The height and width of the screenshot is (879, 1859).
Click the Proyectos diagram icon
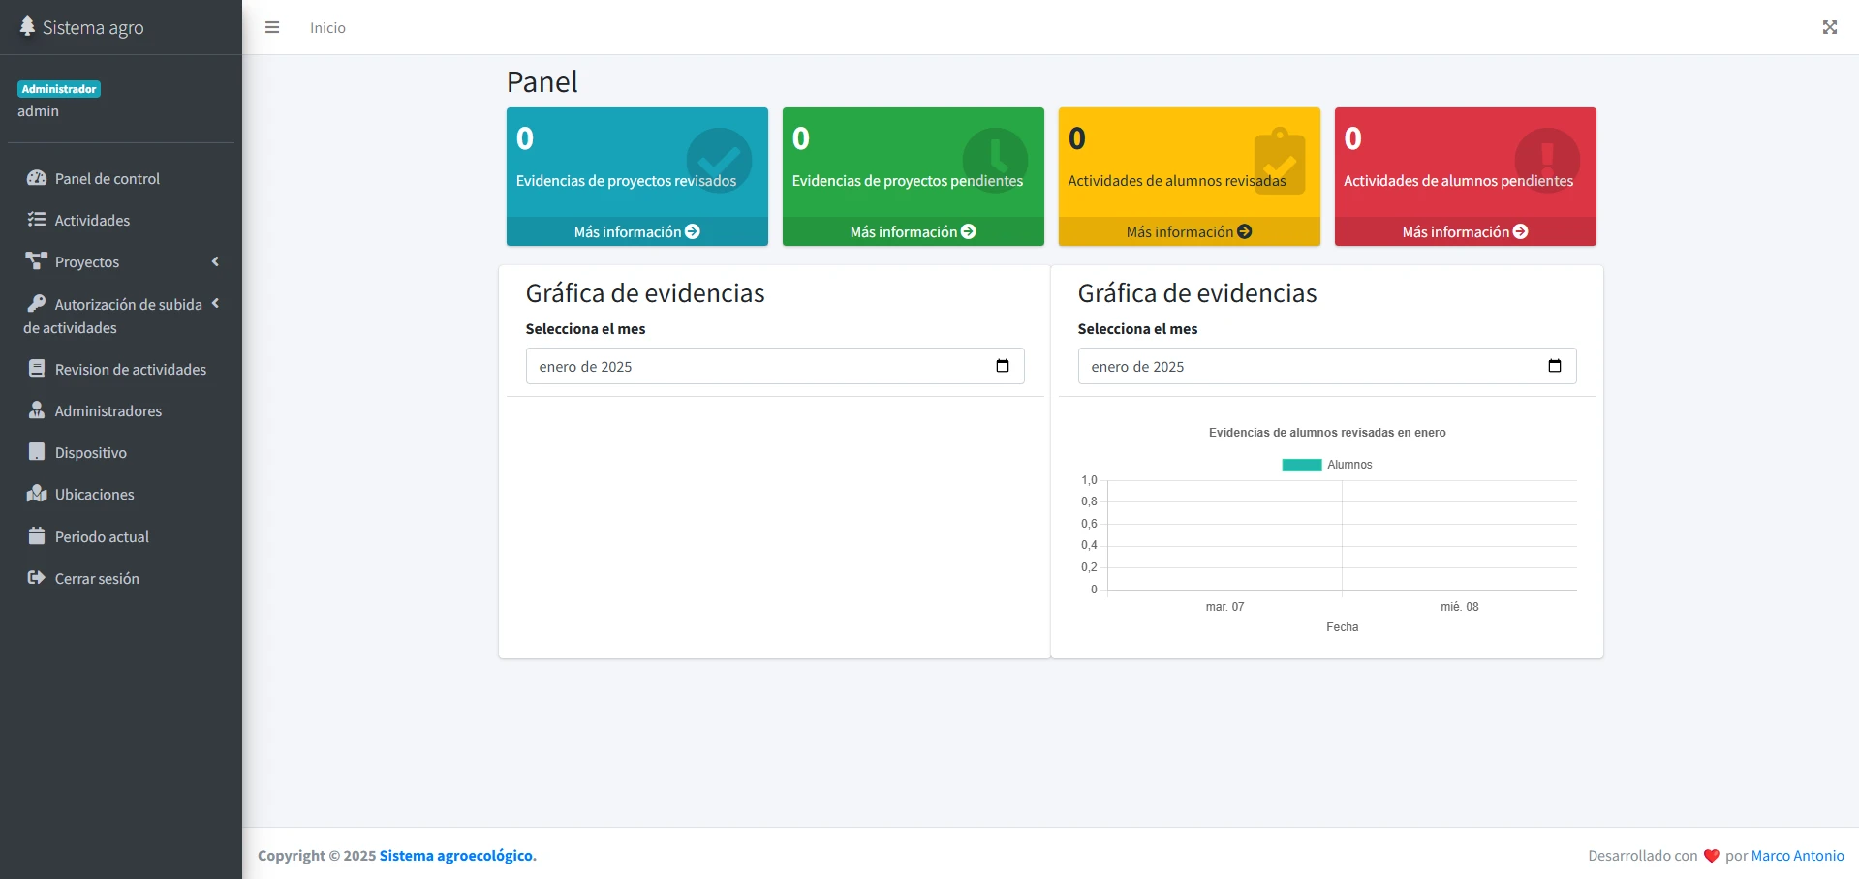[x=37, y=261]
